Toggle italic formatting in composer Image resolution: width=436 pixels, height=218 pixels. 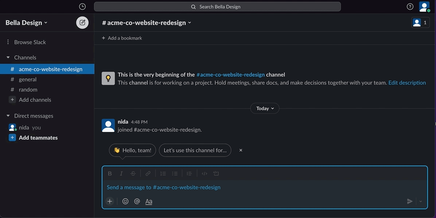click(x=121, y=174)
